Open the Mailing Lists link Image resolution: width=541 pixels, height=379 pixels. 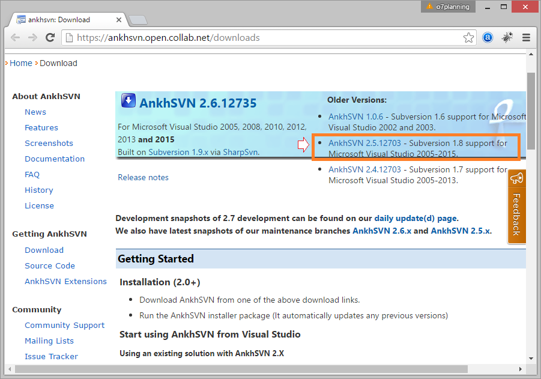49,341
